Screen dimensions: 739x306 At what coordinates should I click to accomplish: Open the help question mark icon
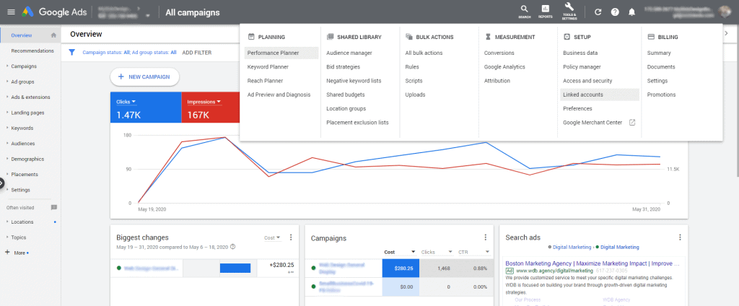615,12
